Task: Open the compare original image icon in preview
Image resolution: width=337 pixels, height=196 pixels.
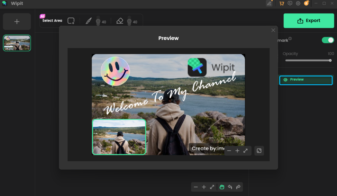Action: click(259, 151)
